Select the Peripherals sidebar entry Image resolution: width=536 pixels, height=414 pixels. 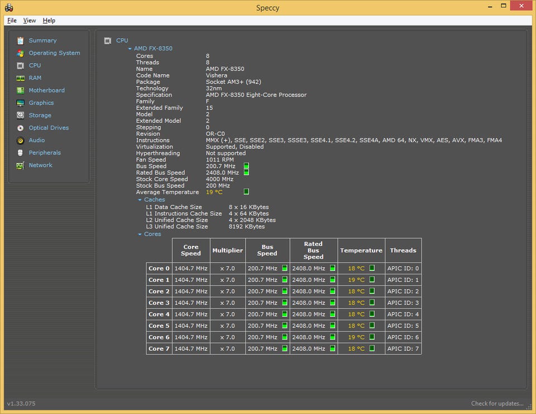tap(45, 153)
